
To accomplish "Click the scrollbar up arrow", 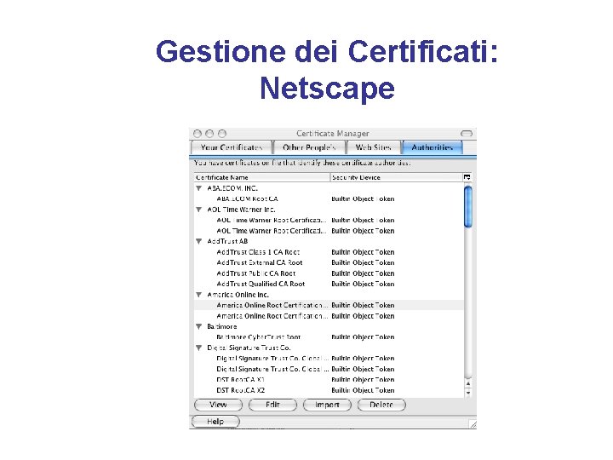I will (x=468, y=383).
